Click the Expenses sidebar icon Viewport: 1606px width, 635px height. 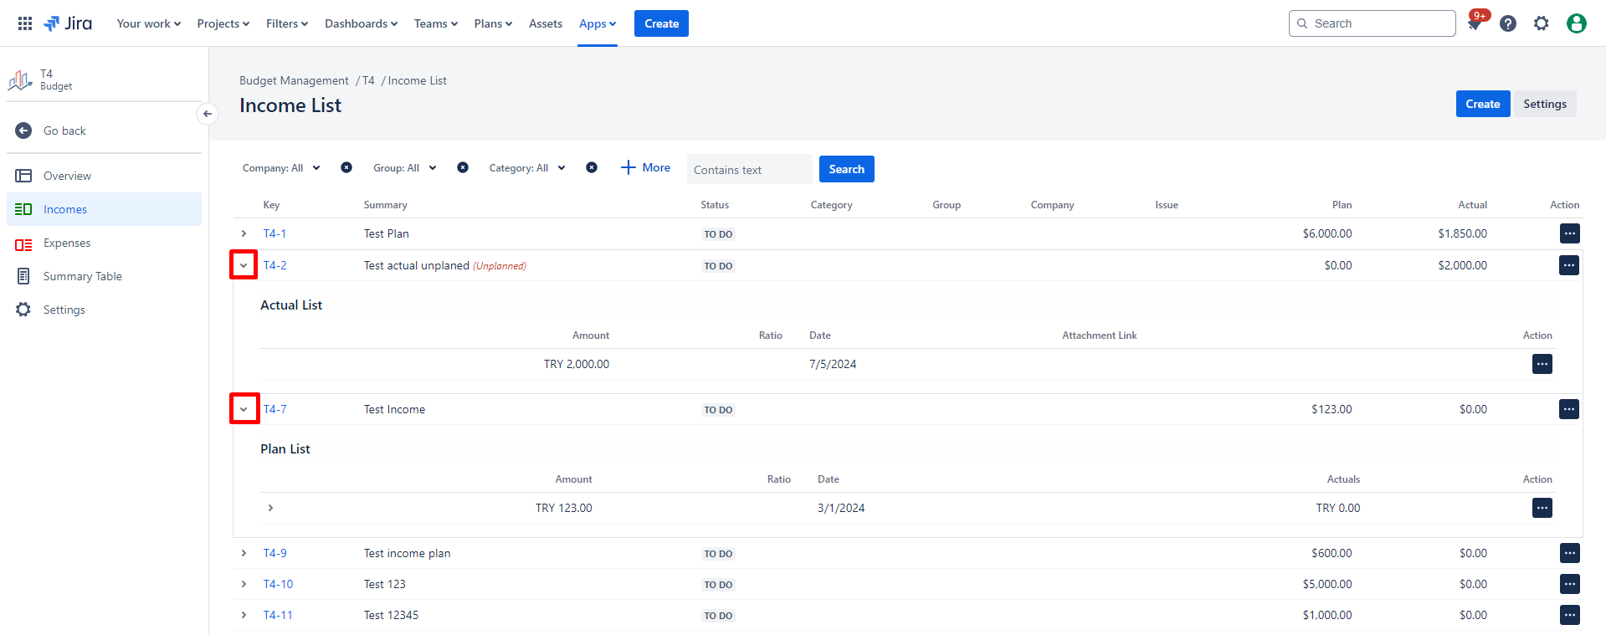click(23, 244)
